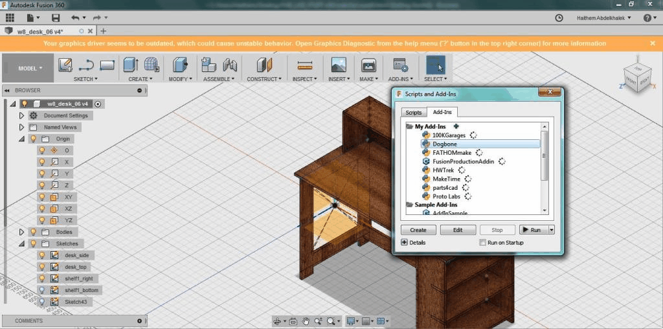Add a new document tab plus
Image resolution: width=663 pixels, height=329 pixels.
click(x=103, y=31)
